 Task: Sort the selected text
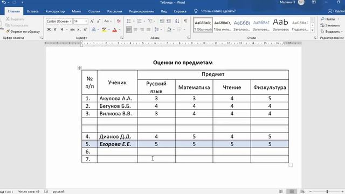[x=177, y=21]
